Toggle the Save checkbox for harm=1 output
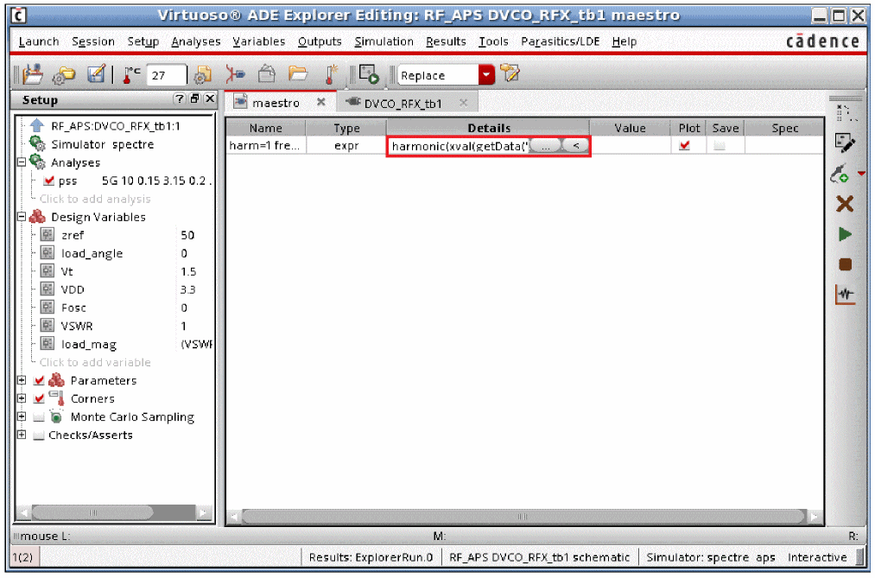Screen dimensions: 875x578 720,146
